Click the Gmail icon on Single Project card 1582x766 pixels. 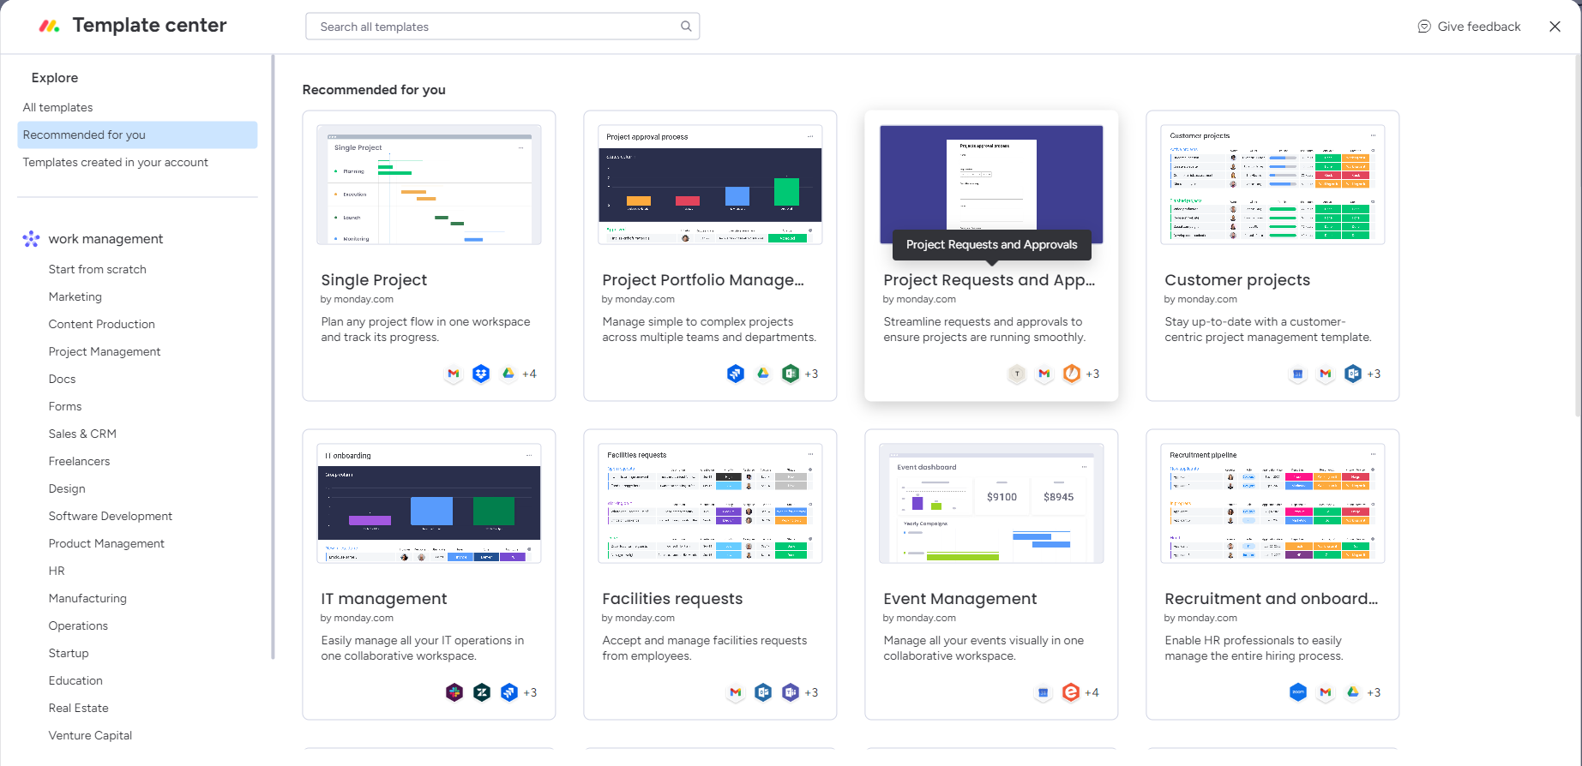coord(454,374)
